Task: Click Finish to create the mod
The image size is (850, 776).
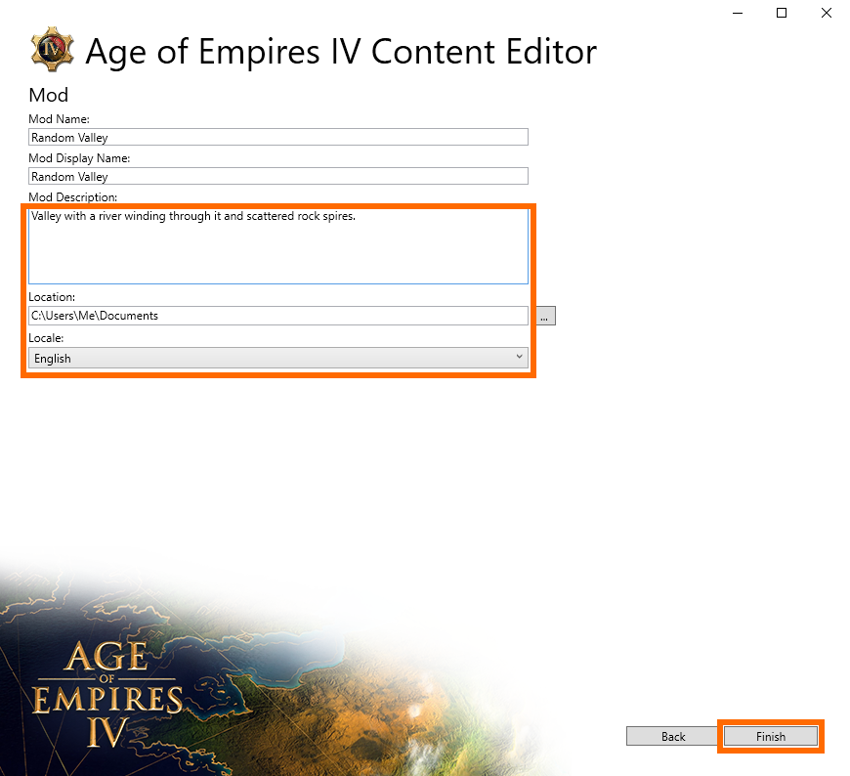Action: click(x=770, y=736)
